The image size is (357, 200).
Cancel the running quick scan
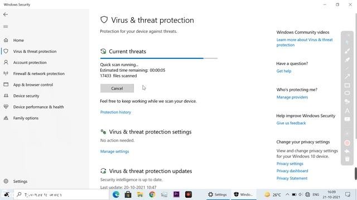click(117, 88)
